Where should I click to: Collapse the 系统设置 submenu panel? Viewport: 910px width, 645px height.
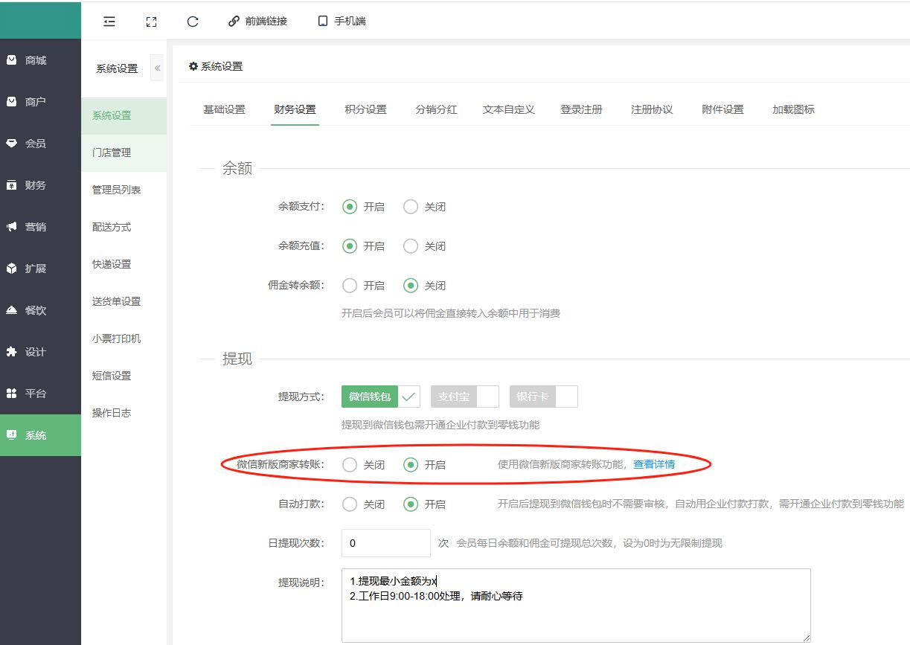(x=157, y=68)
